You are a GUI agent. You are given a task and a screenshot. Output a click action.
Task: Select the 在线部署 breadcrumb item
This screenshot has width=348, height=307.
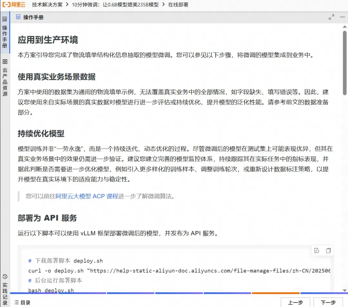point(178,5)
